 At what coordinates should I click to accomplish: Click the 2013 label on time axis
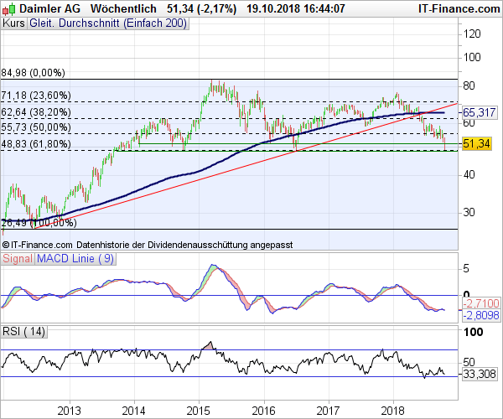click(70, 411)
